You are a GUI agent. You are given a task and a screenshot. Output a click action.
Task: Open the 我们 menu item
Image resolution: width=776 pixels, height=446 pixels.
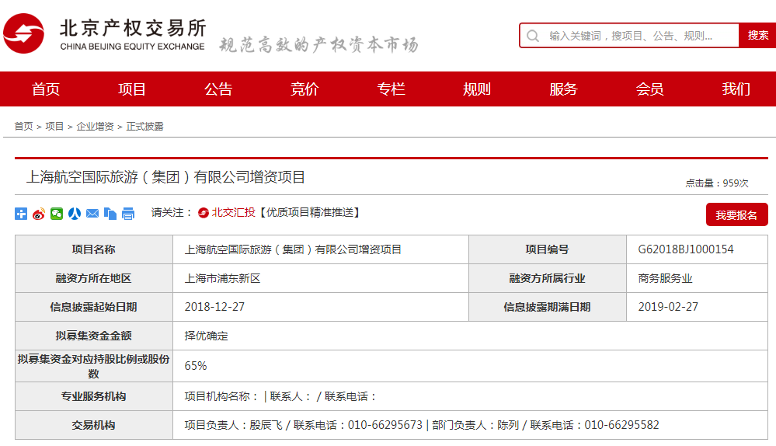click(736, 89)
